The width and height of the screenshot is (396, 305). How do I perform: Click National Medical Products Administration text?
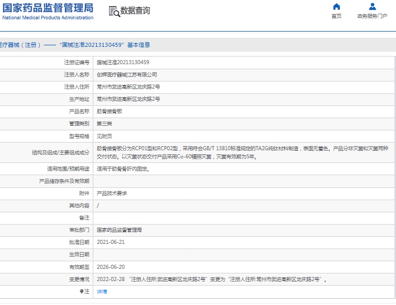[x=48, y=18]
